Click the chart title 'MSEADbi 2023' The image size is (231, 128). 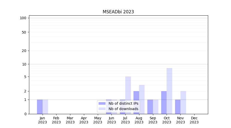[x=118, y=12]
